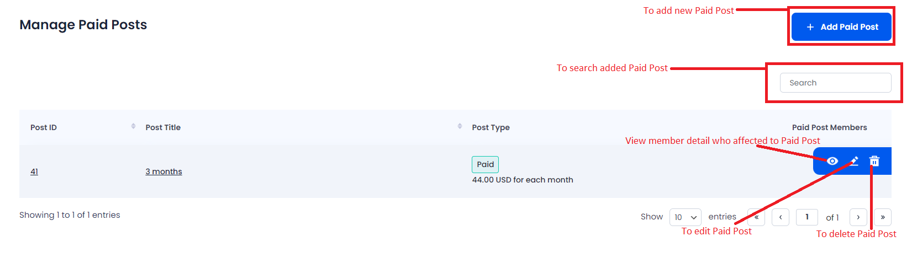Click the trash delete icon for post 41
This screenshot has height=263, width=912.
tap(874, 161)
